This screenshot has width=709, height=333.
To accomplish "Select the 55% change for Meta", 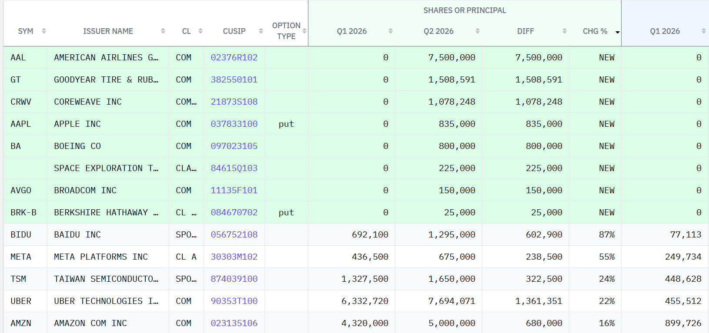I will (x=607, y=257).
